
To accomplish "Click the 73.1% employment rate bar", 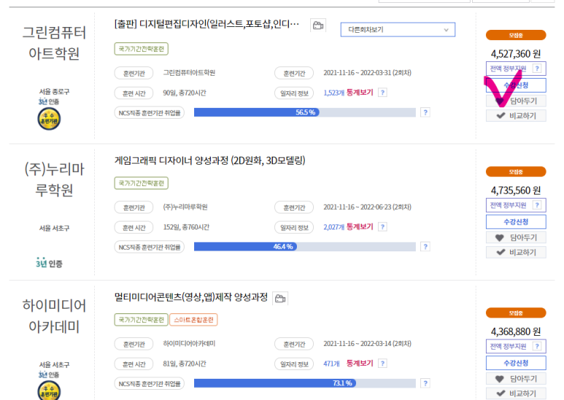I will pyautogui.click(x=305, y=383).
